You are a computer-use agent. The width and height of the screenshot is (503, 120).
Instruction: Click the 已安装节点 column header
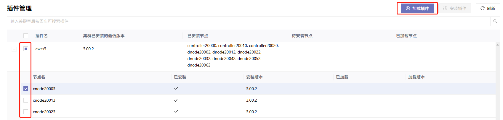coord(198,36)
